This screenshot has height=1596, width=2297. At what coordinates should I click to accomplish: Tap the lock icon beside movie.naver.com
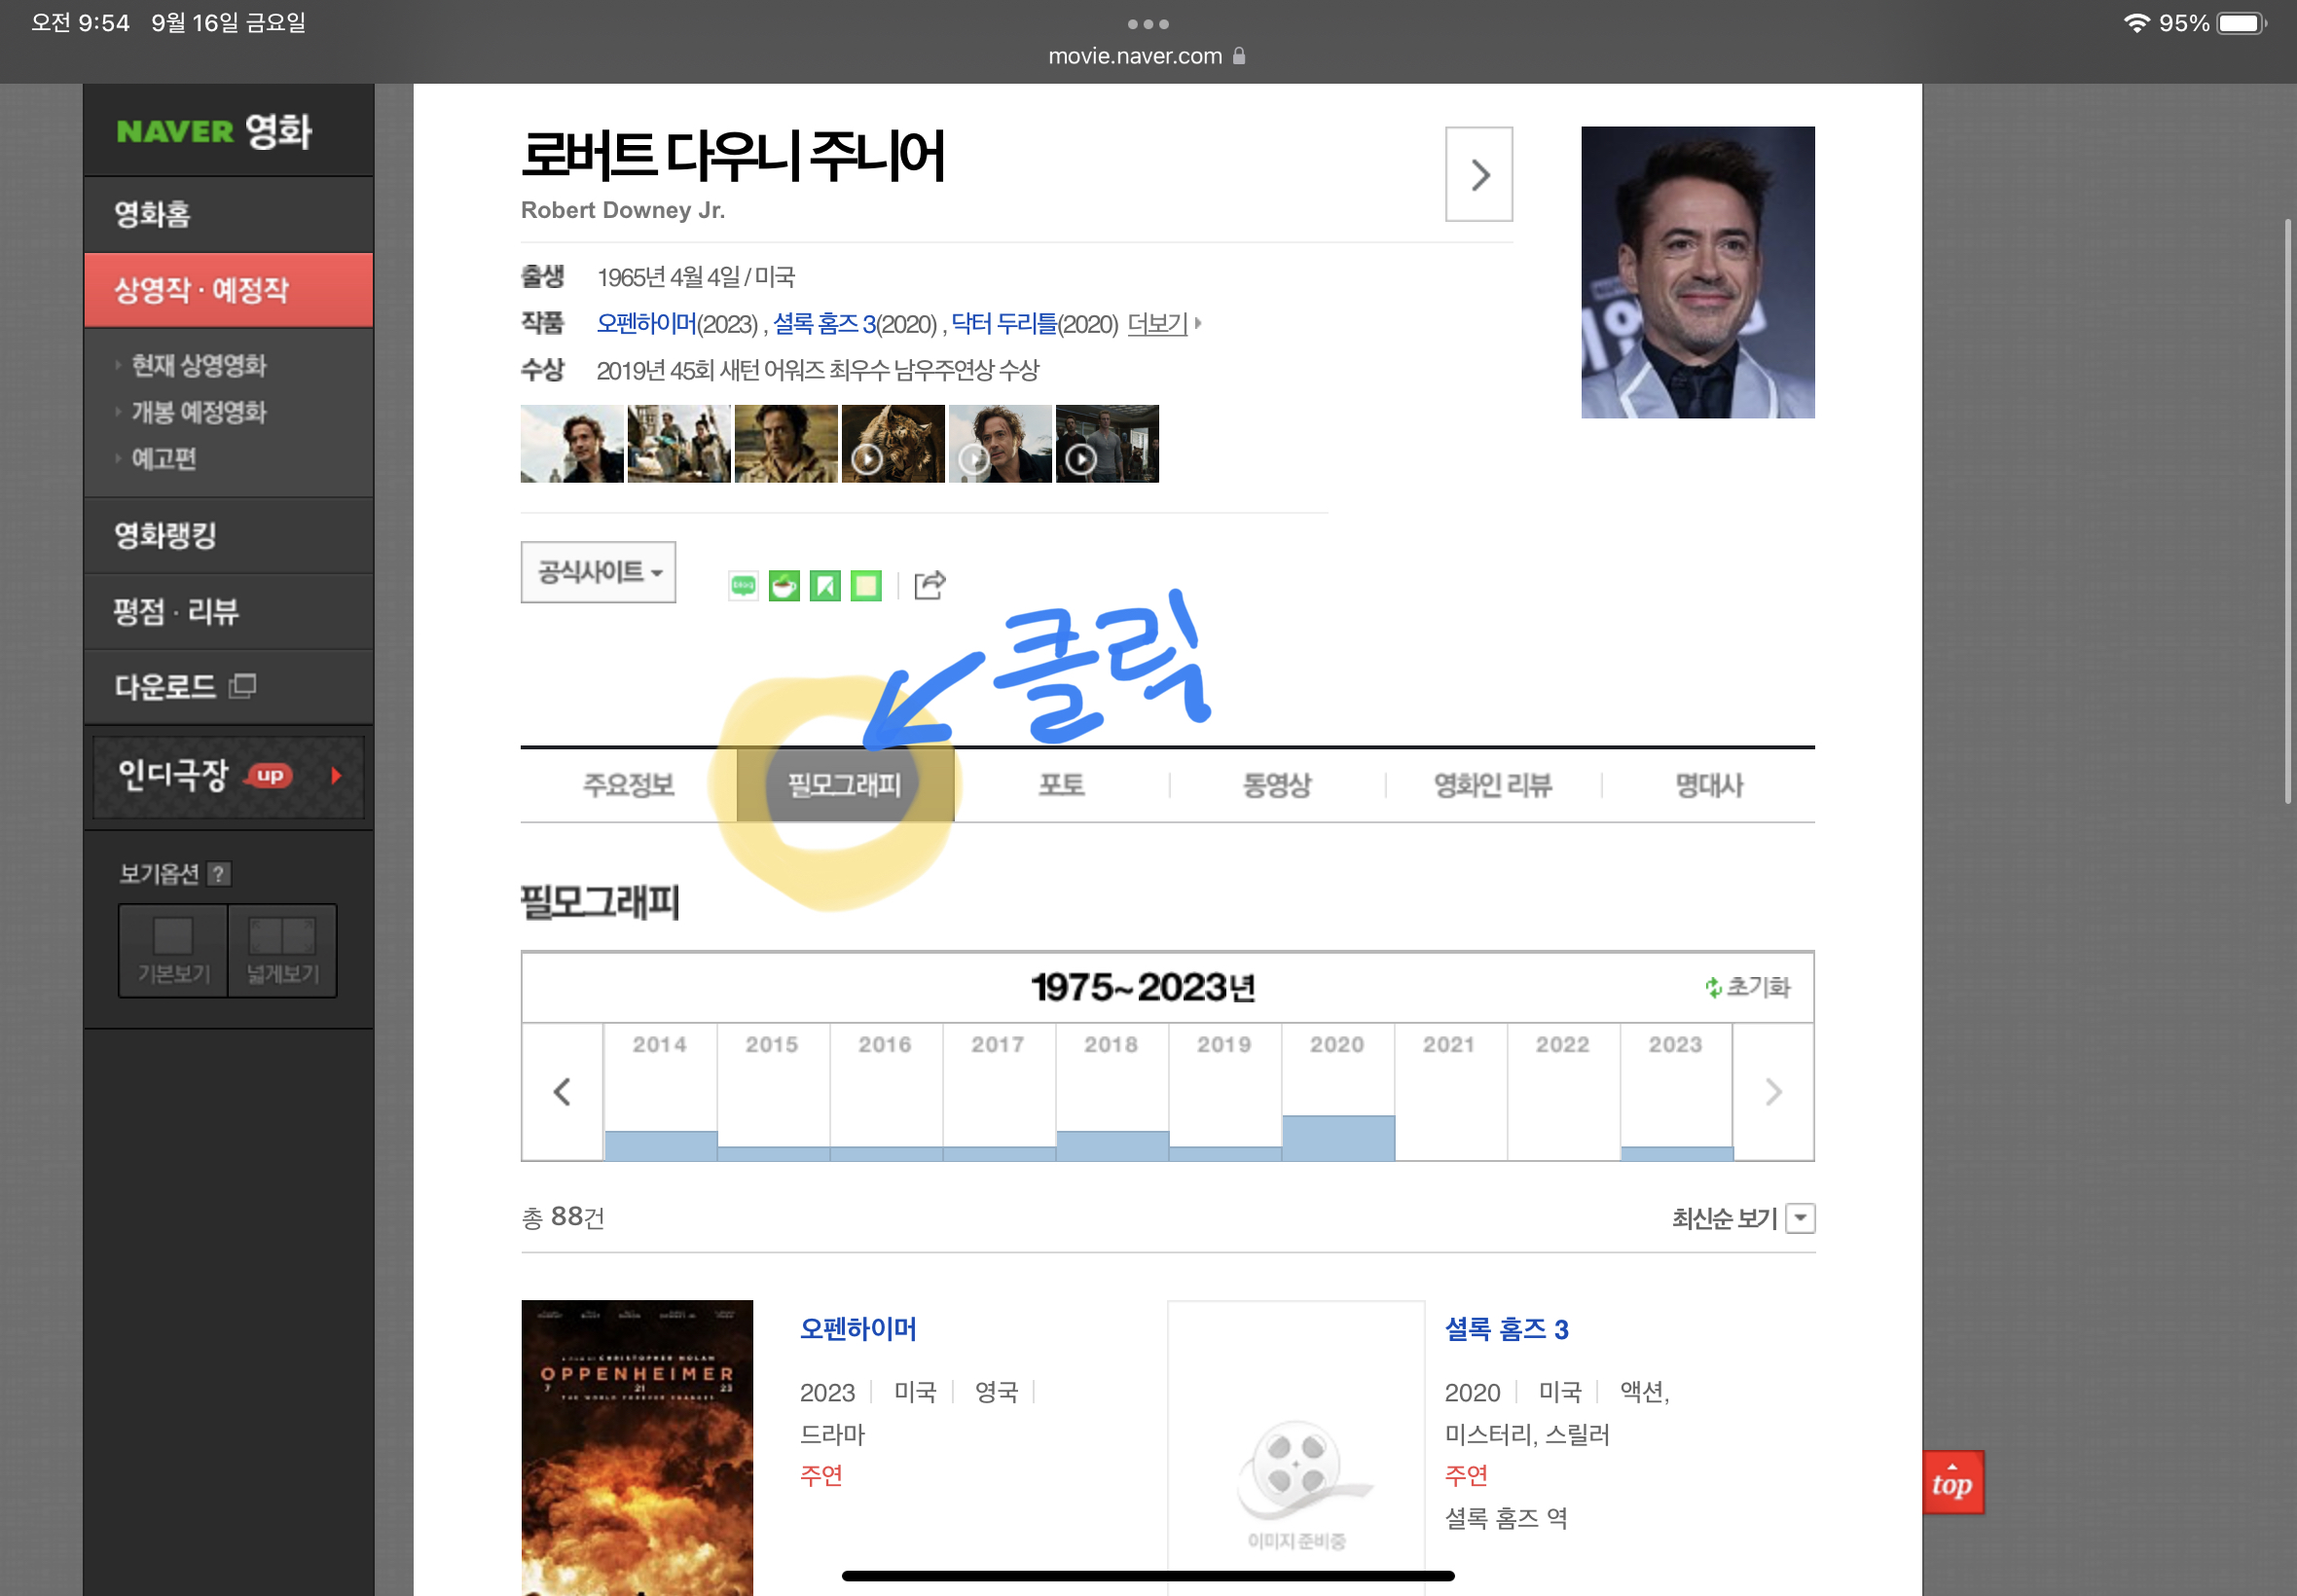click(1239, 56)
